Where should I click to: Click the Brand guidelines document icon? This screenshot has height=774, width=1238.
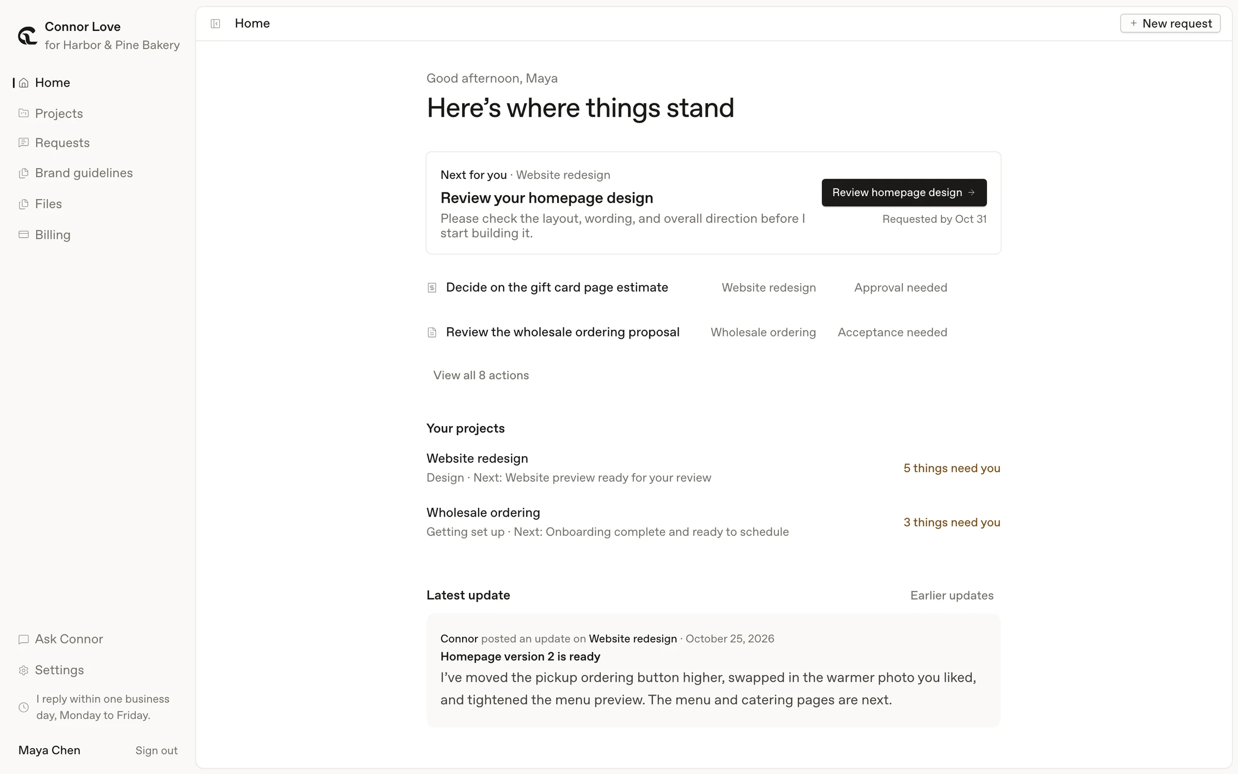click(24, 173)
